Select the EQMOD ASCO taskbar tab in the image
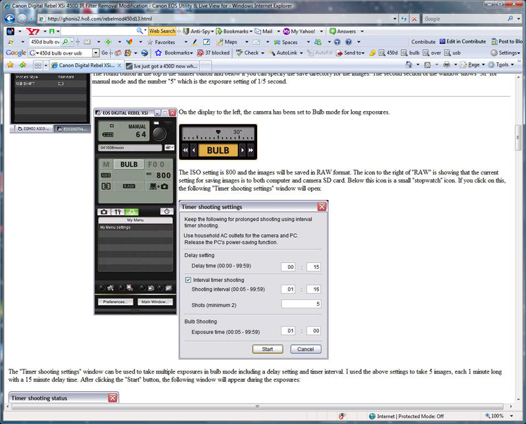Viewport: 526px width, 424px height. point(33,128)
